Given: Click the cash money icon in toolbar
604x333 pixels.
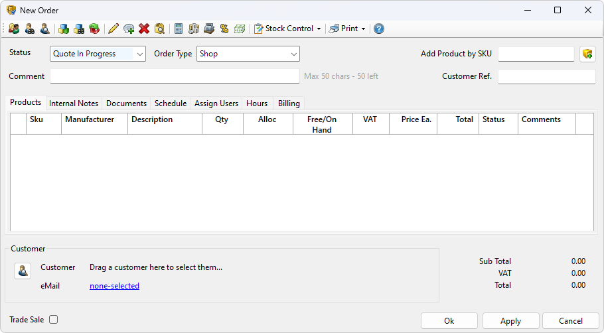Looking at the screenshot, I should point(240,29).
